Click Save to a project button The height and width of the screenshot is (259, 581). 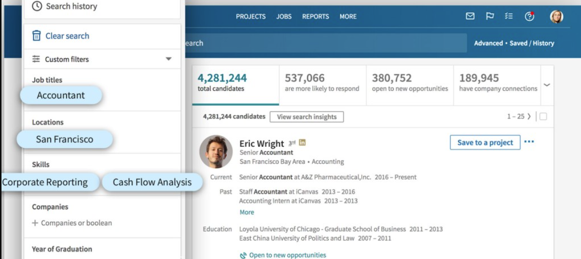click(x=485, y=142)
